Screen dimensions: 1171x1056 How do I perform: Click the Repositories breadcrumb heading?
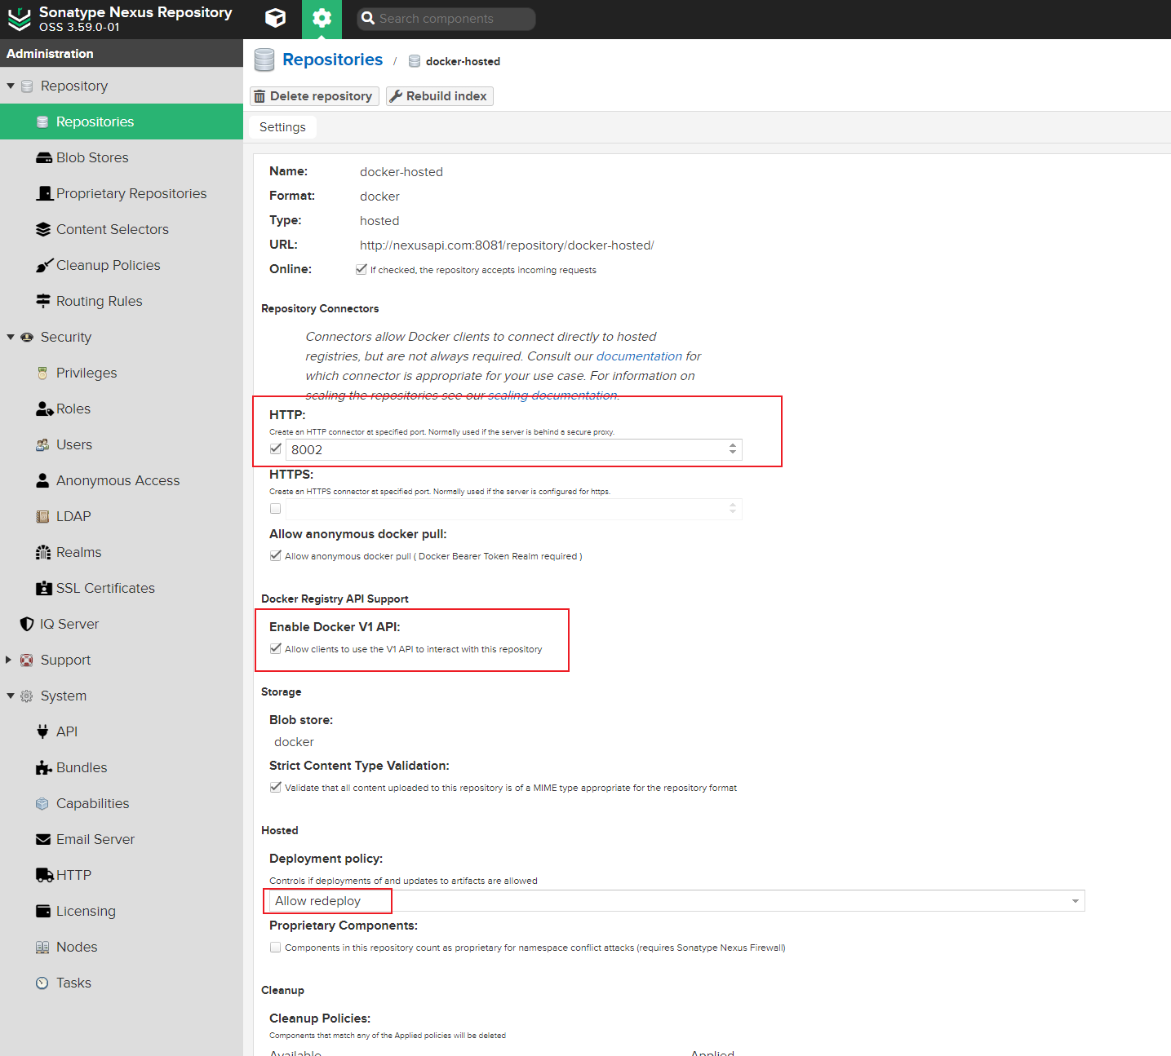332,60
